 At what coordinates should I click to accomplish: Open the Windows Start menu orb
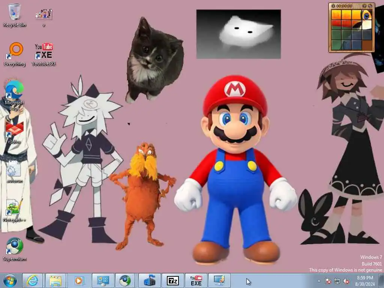click(10, 280)
